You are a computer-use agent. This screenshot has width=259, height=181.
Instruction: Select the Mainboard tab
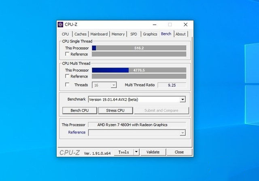tap(99, 34)
